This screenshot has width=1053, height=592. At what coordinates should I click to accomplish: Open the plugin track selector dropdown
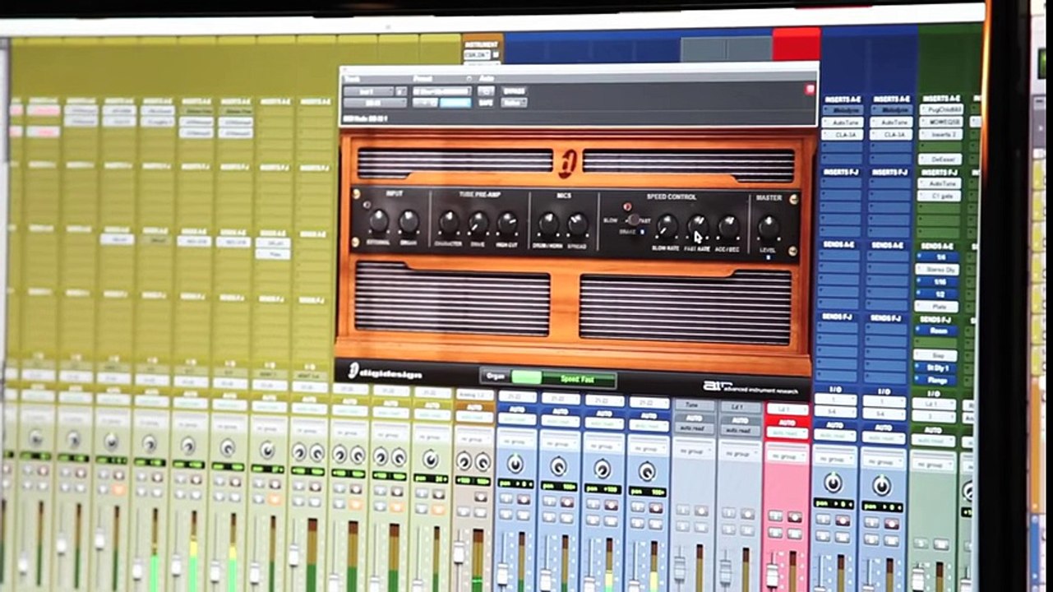369,91
